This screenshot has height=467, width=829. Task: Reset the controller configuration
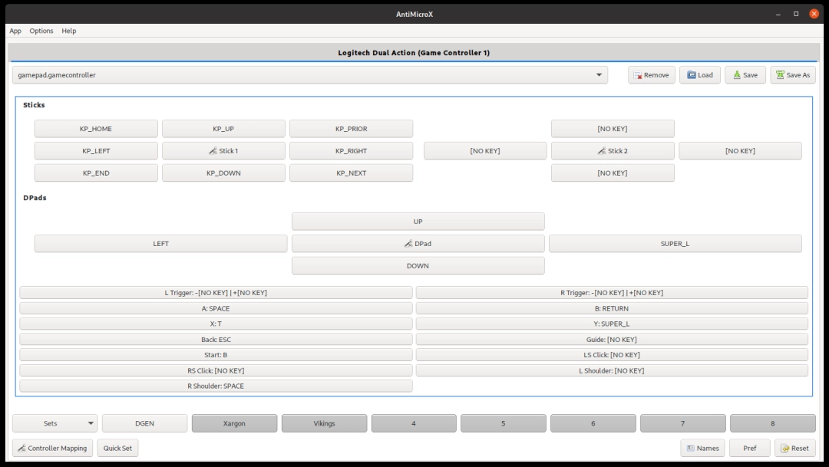[794, 448]
